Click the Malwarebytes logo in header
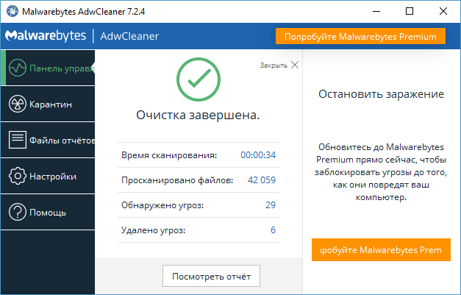The width and height of the screenshot is (461, 295). (x=46, y=36)
